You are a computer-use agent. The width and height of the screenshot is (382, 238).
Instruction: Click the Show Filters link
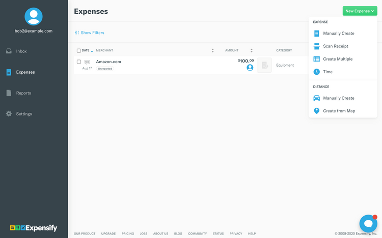click(x=92, y=33)
